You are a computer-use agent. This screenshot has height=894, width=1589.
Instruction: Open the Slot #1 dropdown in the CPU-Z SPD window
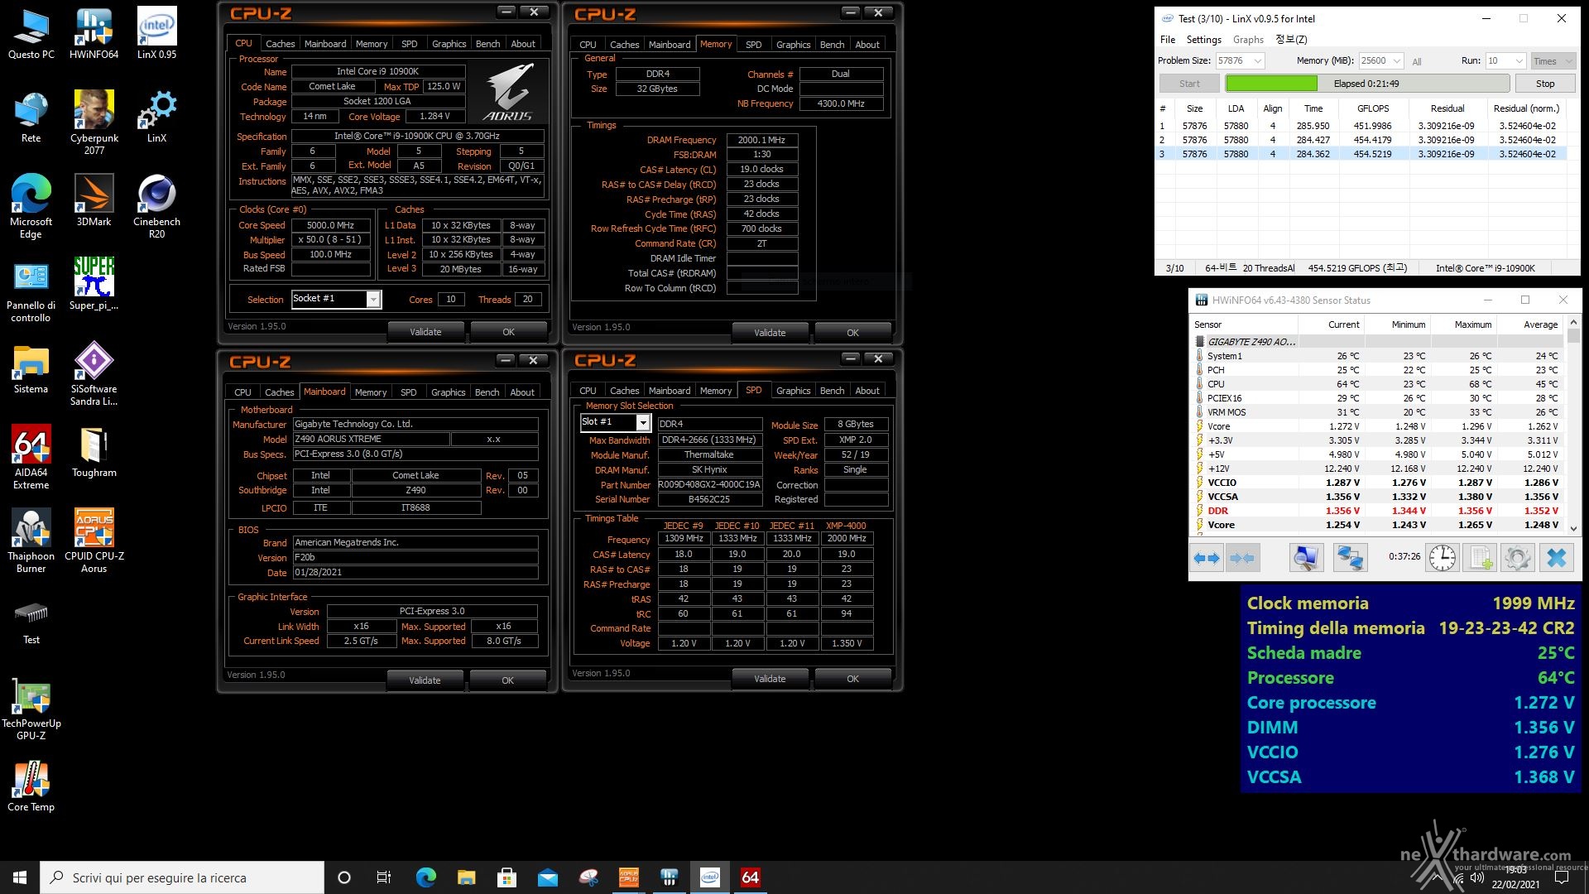coord(642,422)
